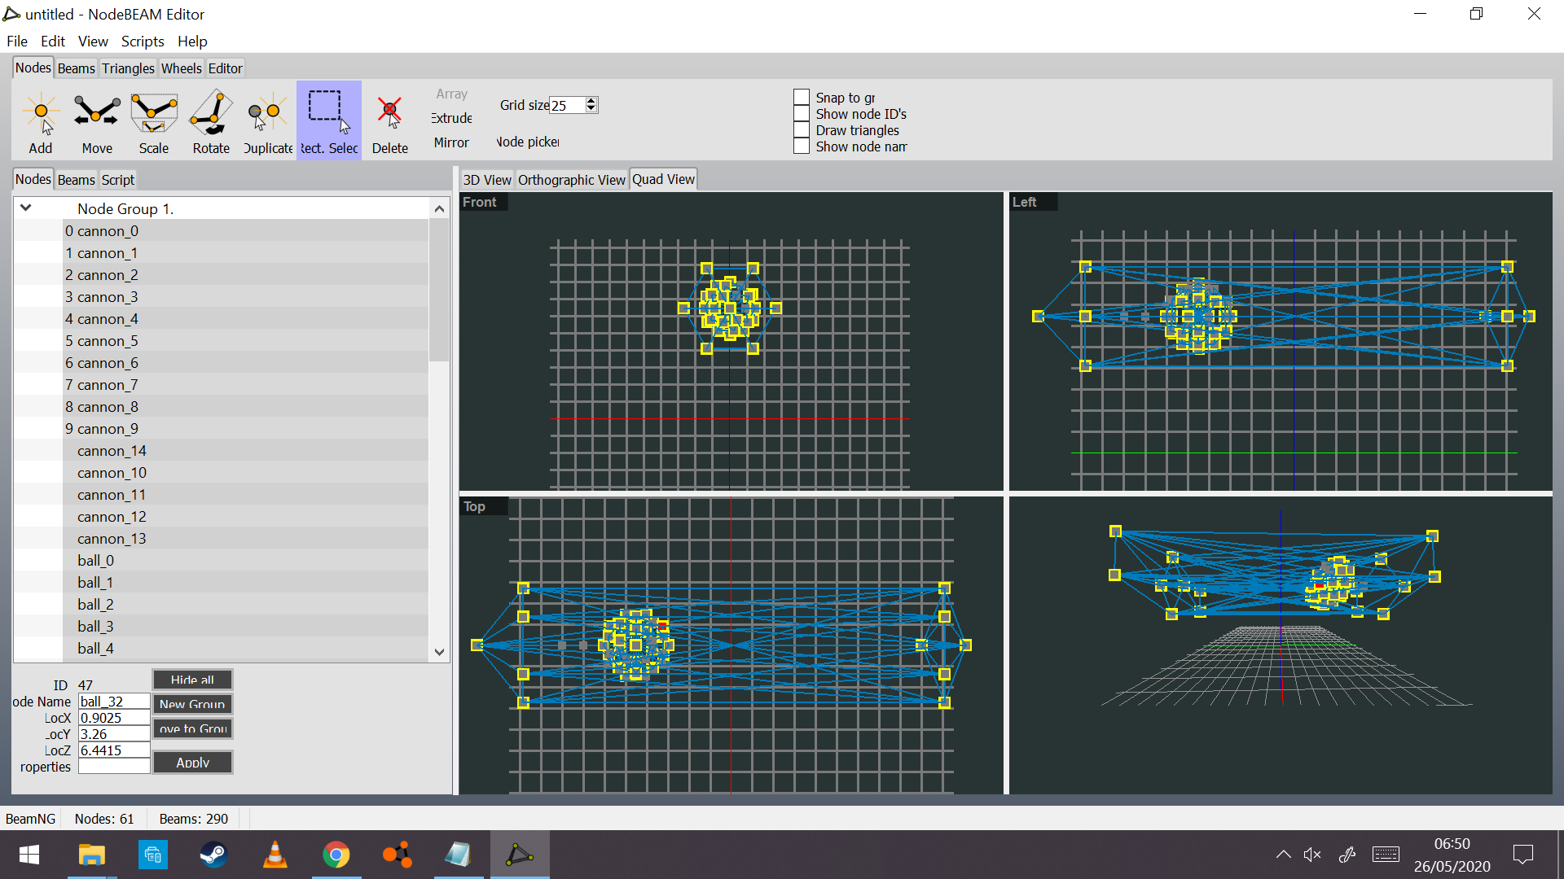1564x879 pixels.
Task: Select node ball_4 in the list
Action: click(x=222, y=649)
